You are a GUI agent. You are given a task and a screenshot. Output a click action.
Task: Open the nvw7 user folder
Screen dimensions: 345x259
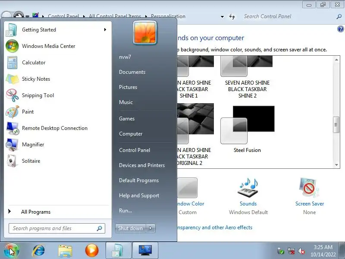[125, 57]
